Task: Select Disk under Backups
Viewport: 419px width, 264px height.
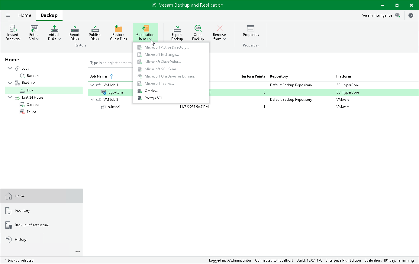Action: (x=30, y=90)
